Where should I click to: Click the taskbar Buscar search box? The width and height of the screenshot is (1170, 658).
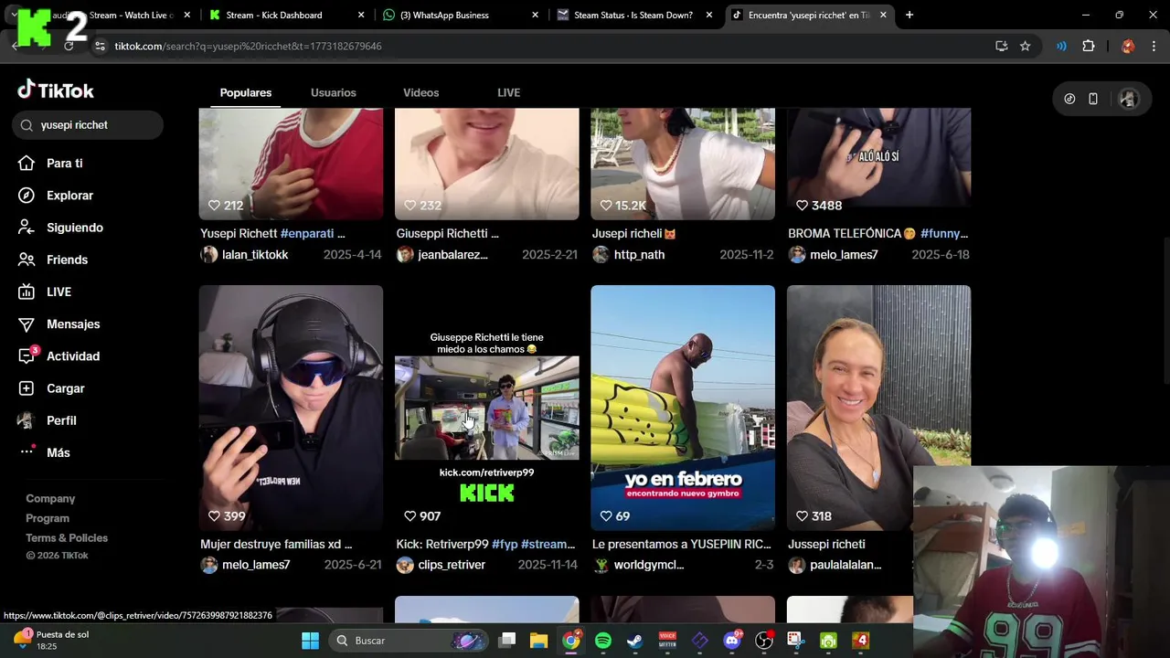(410, 641)
